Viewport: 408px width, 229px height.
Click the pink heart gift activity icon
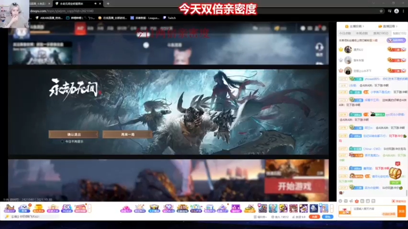pyautogui.click(x=126, y=209)
